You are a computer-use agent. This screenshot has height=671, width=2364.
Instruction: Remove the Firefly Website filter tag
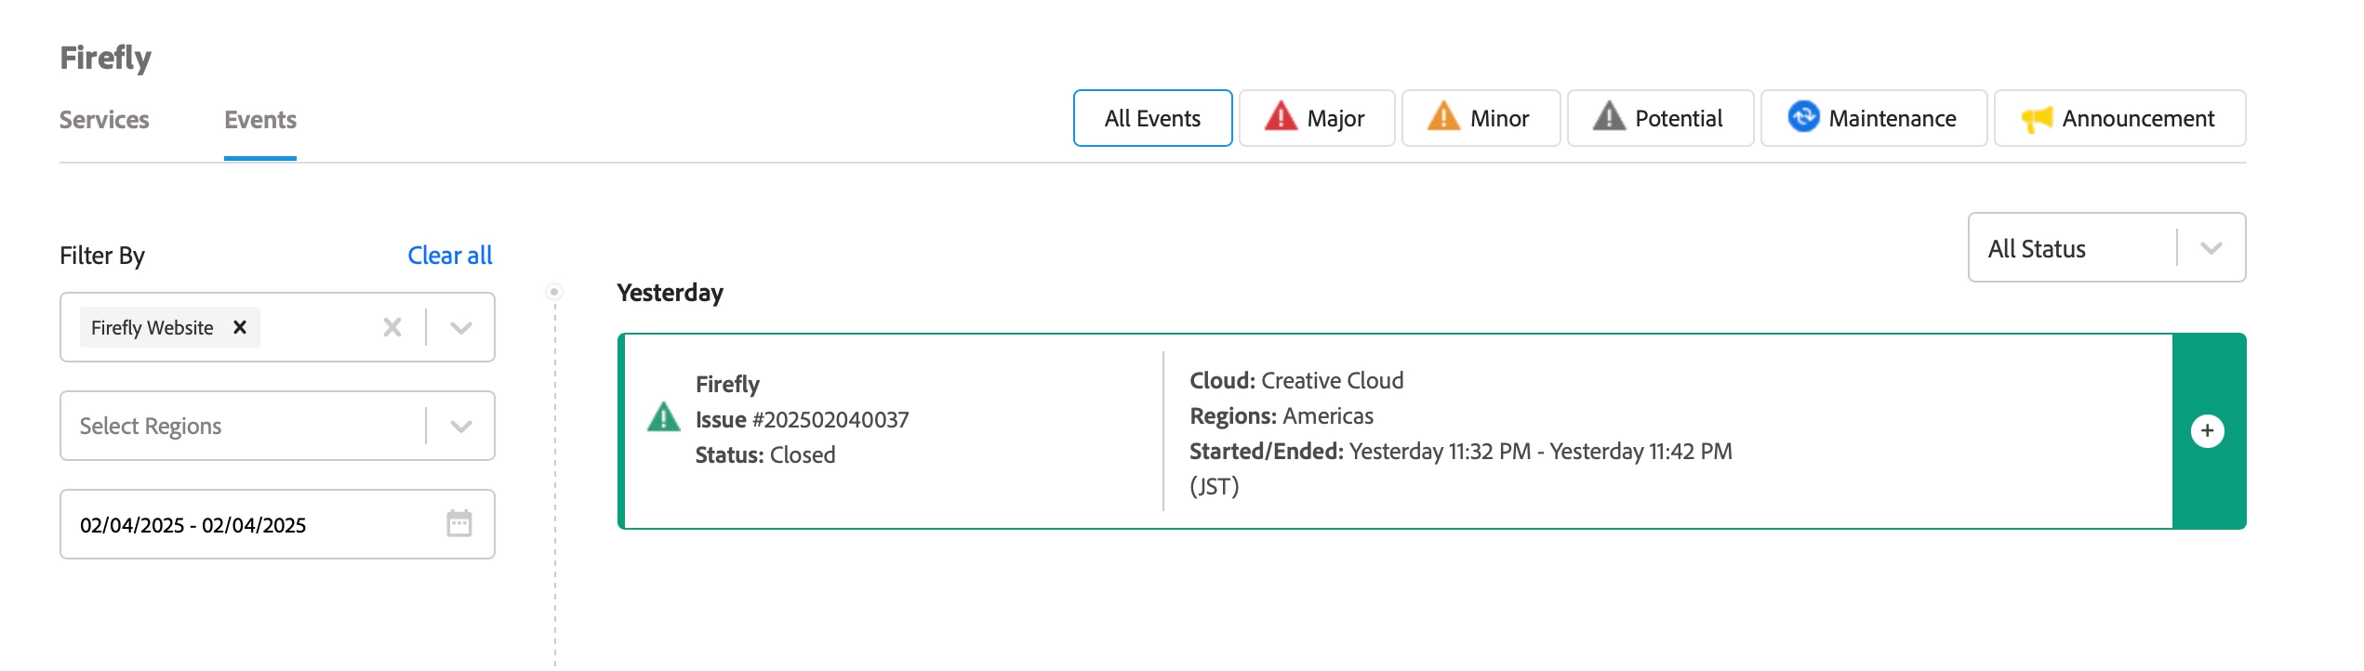pyautogui.click(x=240, y=327)
